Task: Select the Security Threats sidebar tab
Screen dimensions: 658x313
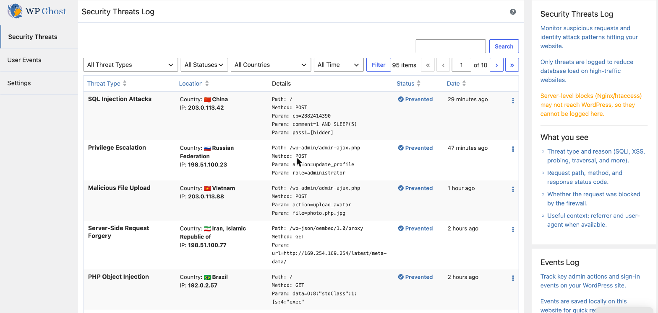Action: pyautogui.click(x=39, y=37)
